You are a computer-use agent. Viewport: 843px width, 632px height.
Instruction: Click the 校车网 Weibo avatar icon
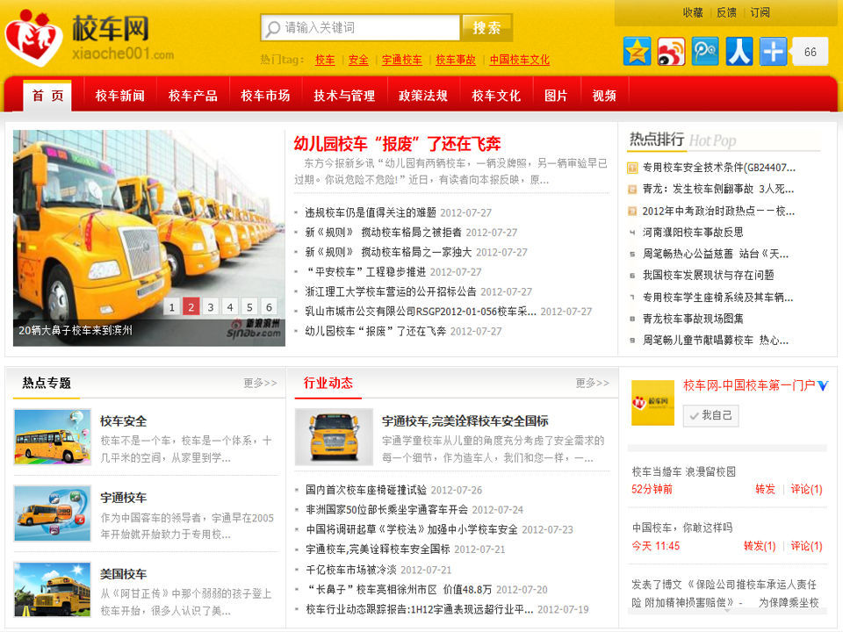(x=652, y=403)
